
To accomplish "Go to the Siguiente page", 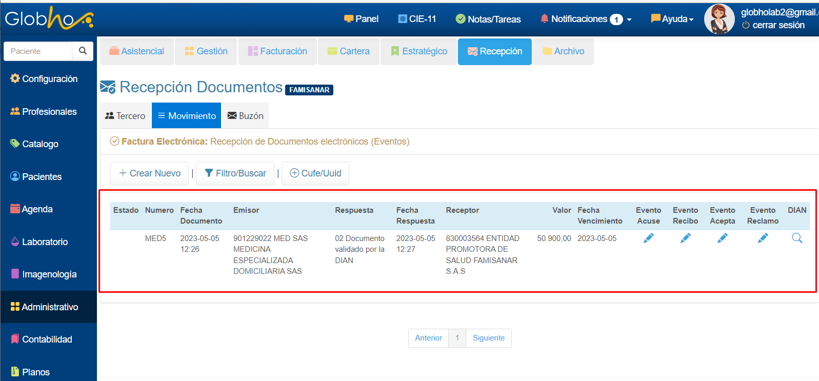I will pos(488,338).
